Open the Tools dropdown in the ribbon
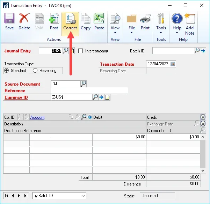This screenshot has width=210, height=204. [x=161, y=32]
